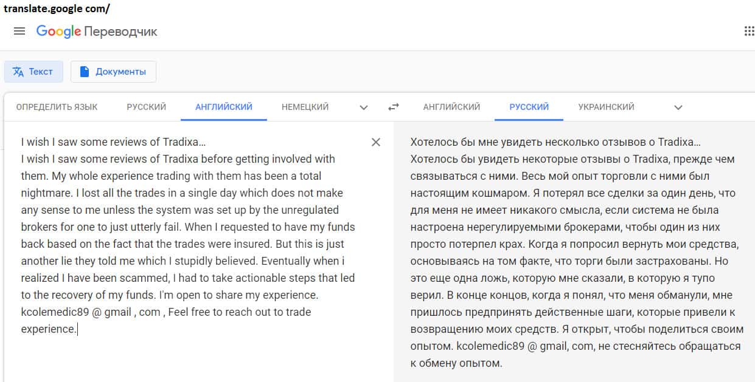The image size is (755, 382).
Task: Set target language to Украинский
Action: (606, 107)
